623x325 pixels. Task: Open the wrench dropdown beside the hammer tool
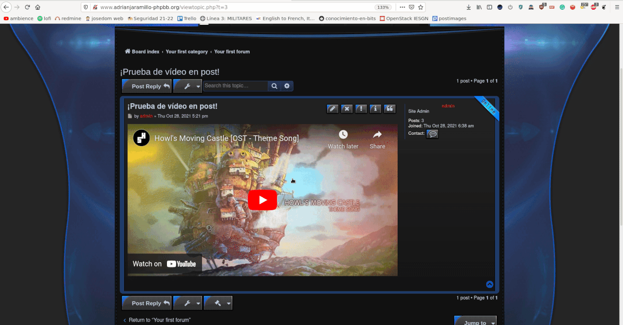pos(187,303)
